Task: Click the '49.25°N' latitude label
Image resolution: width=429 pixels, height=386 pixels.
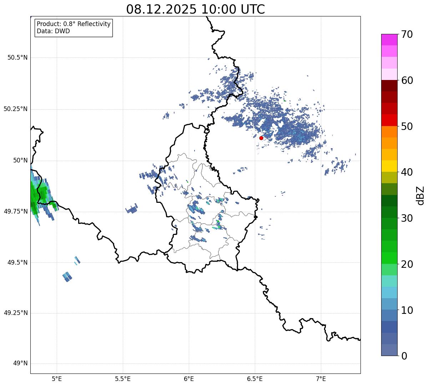Action: [x=16, y=313]
